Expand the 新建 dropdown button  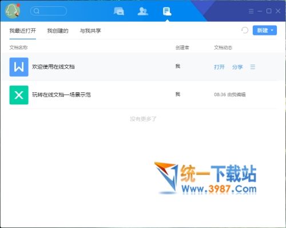[265, 30]
